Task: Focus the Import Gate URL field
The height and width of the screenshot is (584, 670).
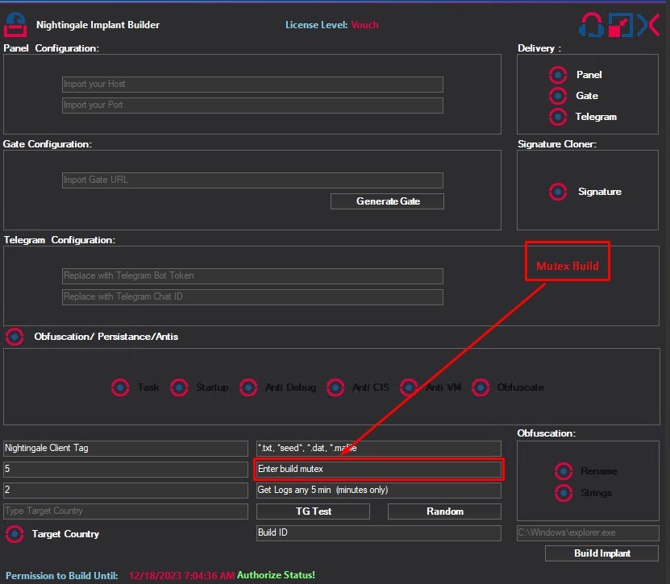Action: coord(252,180)
